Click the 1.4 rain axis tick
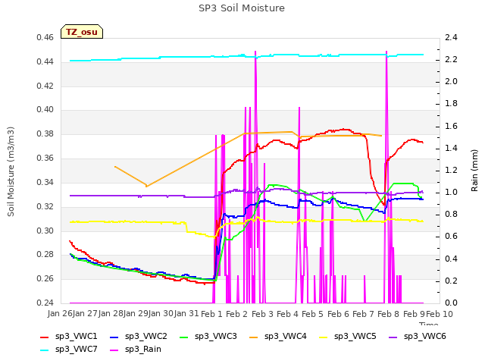The image size is (485, 364). coord(452,149)
